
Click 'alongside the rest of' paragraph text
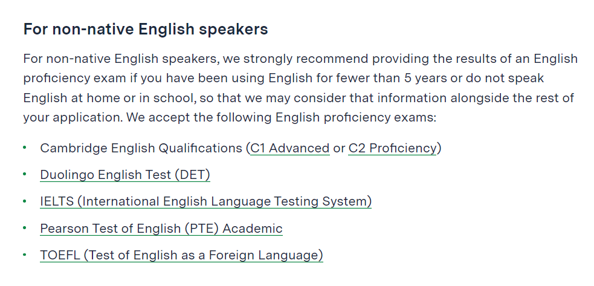point(512,98)
